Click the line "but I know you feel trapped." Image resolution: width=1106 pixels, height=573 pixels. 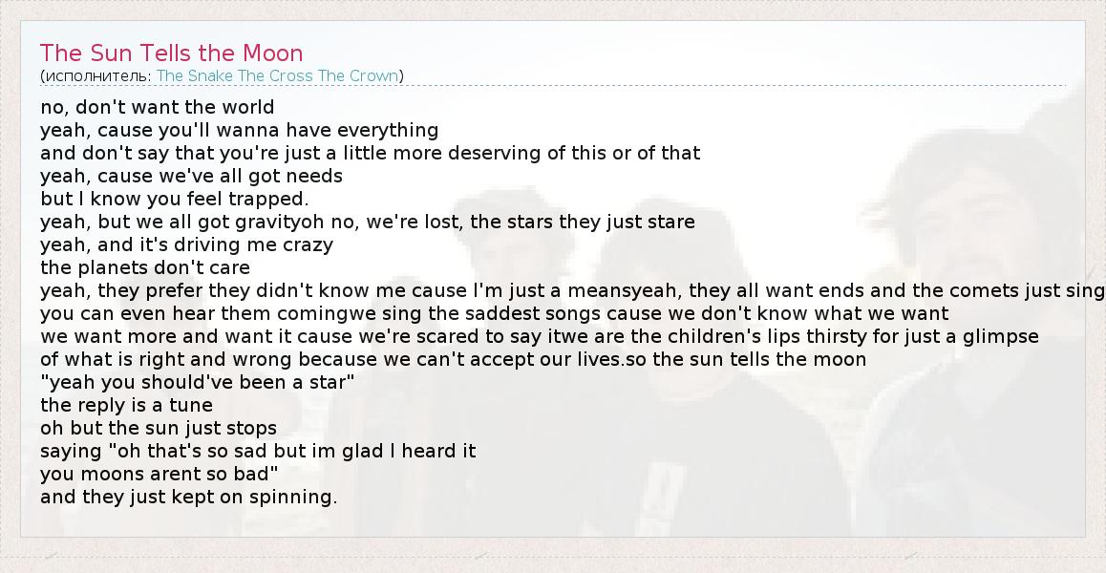[175, 199]
